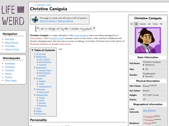Jump to Relationships in contents
Image resolution: width=169 pixels, height=126 pixels.
[x=42, y=95]
